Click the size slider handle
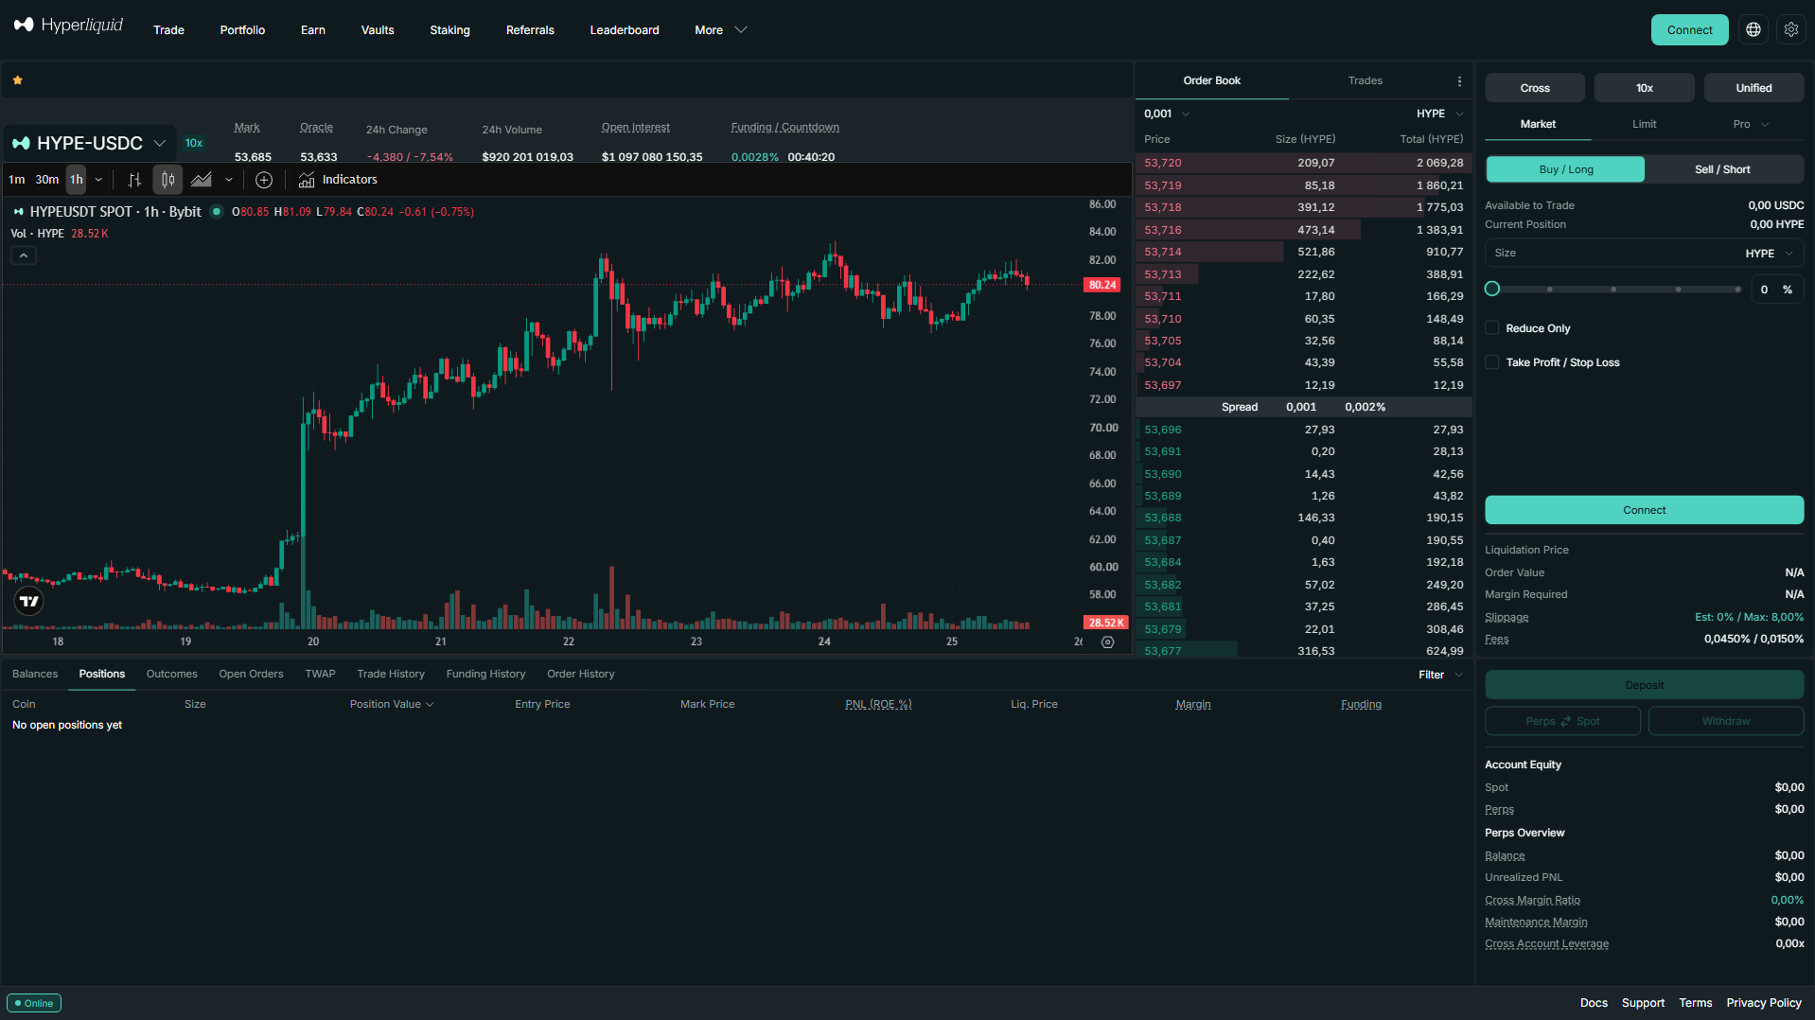 1492,289
